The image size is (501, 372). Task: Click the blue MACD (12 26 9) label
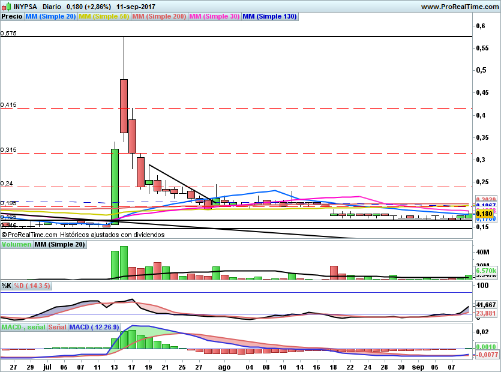coord(95,327)
